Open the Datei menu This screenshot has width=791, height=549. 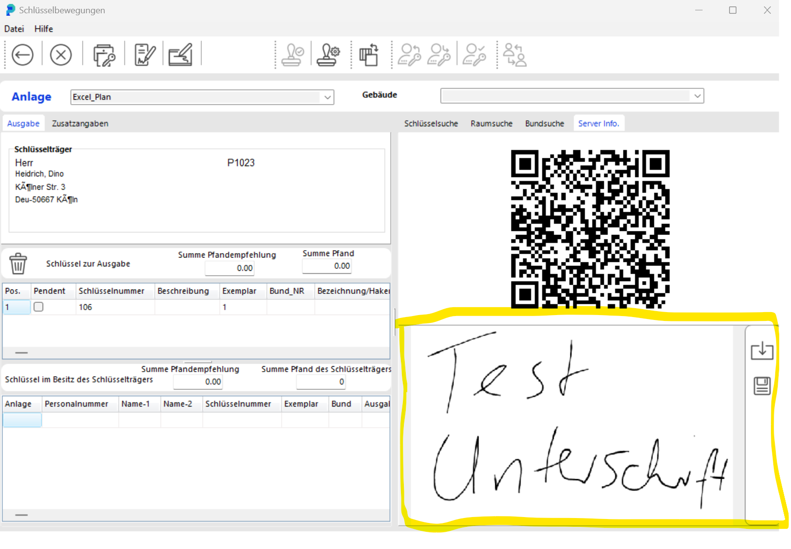point(14,29)
